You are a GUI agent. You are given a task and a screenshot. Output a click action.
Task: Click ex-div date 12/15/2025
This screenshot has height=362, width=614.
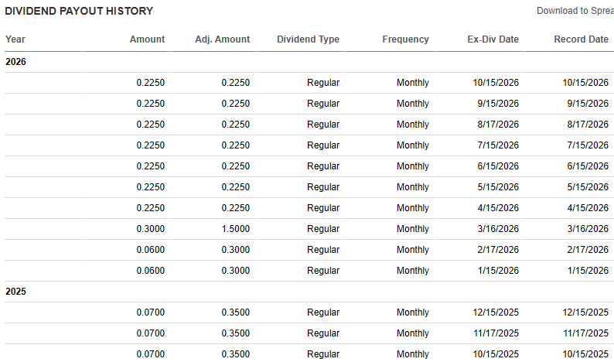(496, 312)
